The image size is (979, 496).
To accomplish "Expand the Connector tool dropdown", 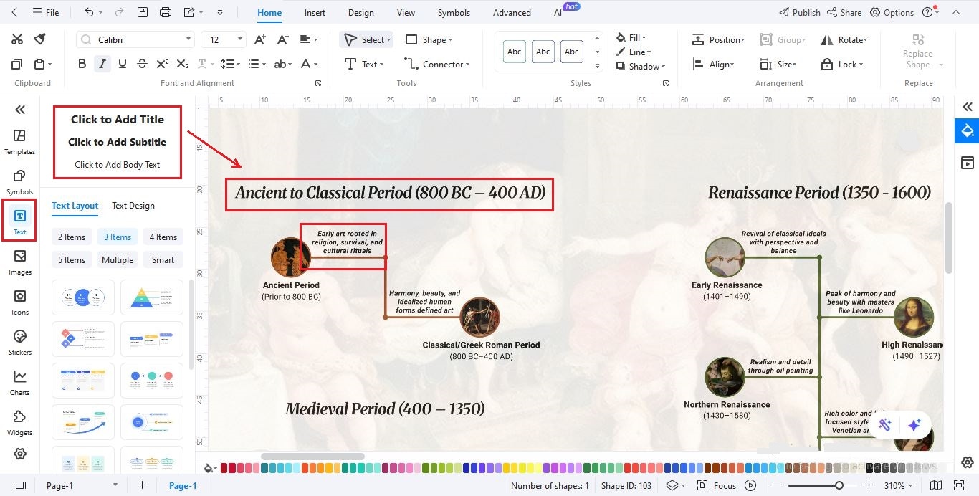I will 468,65.
